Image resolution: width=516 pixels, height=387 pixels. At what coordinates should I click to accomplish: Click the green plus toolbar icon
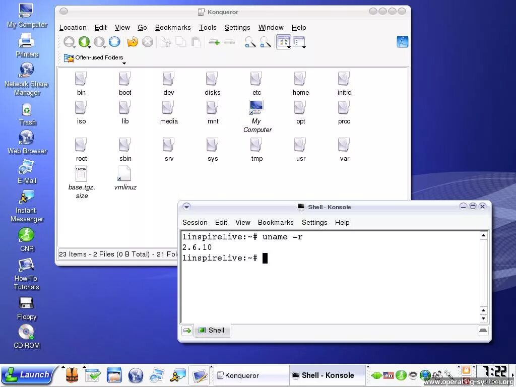click(x=214, y=42)
